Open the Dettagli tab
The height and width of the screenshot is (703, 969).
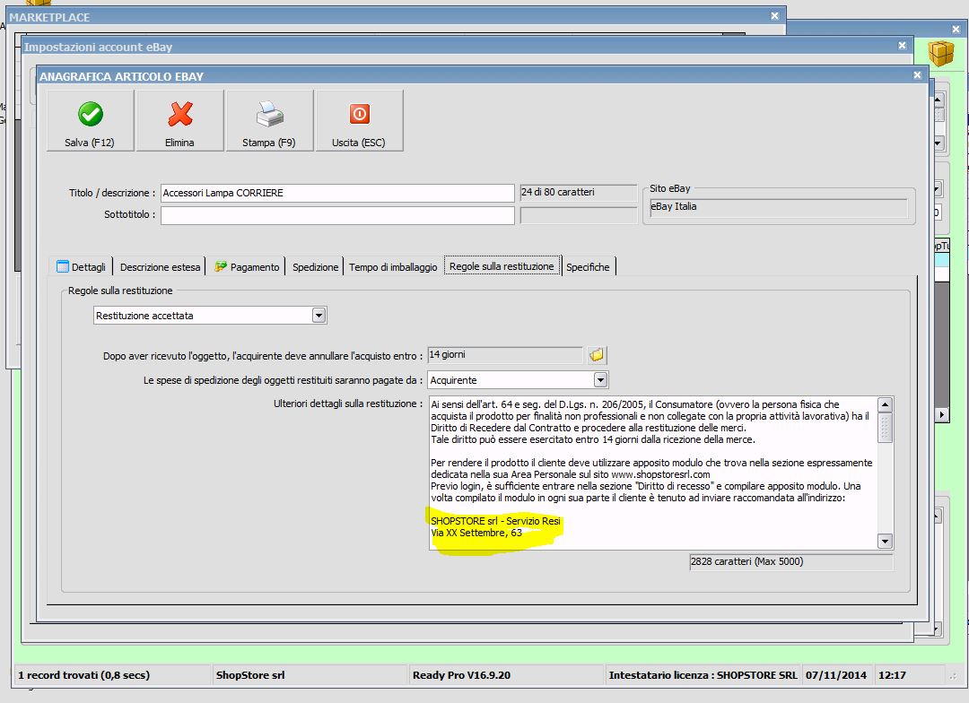[x=82, y=267]
